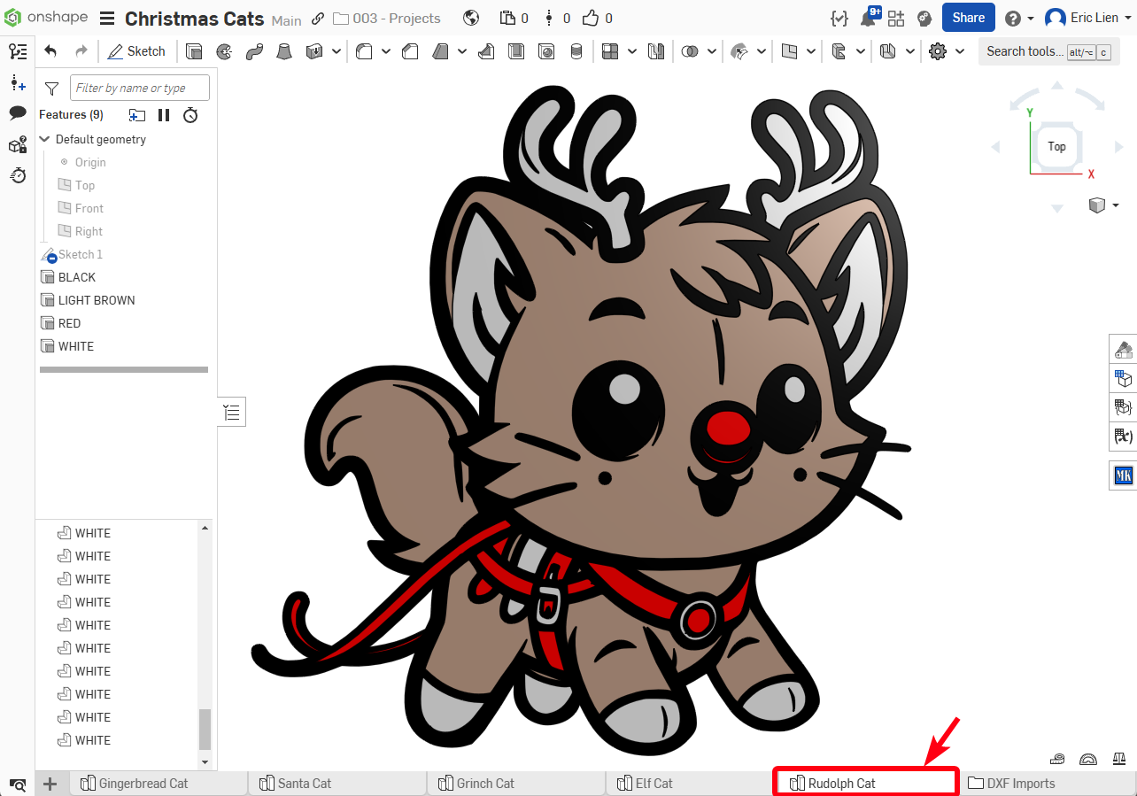Image resolution: width=1137 pixels, height=796 pixels.
Task: Pause feature regeneration with rollback bar button
Action: pos(164,115)
